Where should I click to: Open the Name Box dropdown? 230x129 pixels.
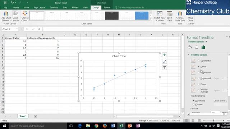[17, 29]
